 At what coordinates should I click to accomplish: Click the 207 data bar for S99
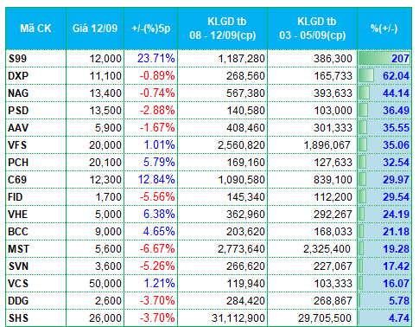(384, 59)
